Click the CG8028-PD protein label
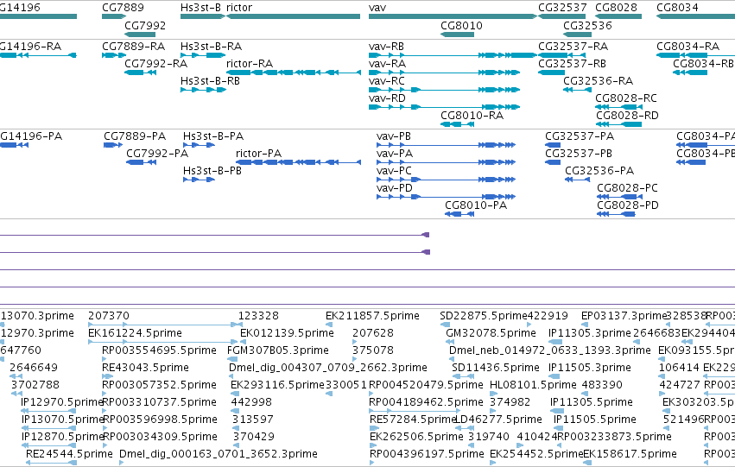This screenshot has width=735, height=467. click(628, 205)
